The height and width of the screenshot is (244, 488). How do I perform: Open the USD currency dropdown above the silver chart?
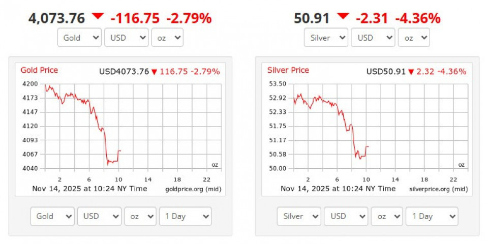pyautogui.click(x=373, y=38)
